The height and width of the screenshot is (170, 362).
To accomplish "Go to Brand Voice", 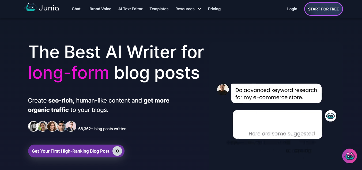I will 100,9.
